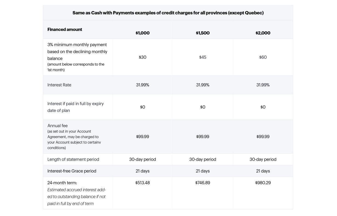Select the $1,000 column header
Viewport: 337px width, 216px height.
click(x=143, y=33)
